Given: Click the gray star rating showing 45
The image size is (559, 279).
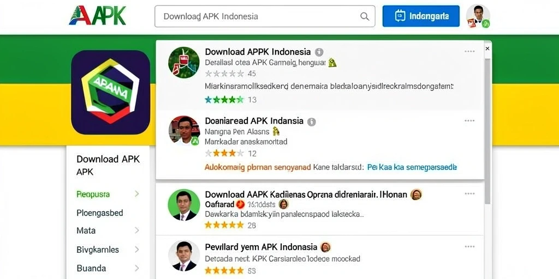Looking at the screenshot, I should (224, 74).
